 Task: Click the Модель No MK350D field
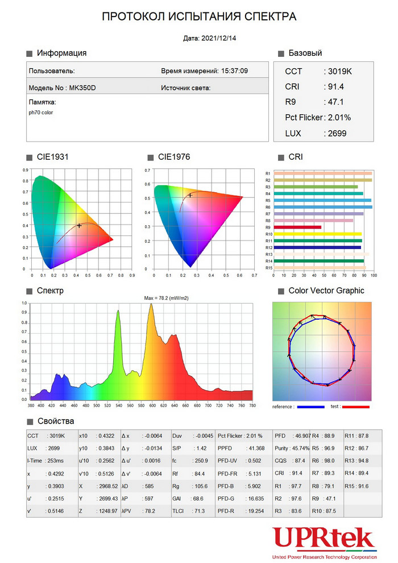(62, 88)
